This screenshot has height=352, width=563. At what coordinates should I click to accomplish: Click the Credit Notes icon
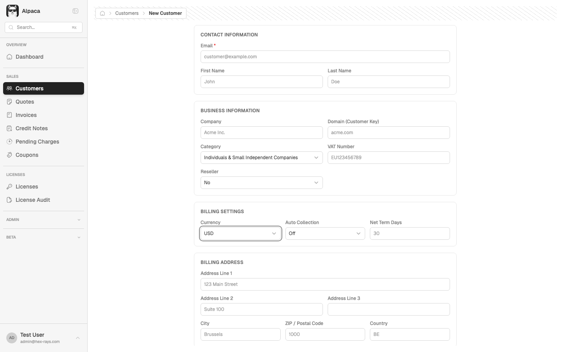(9, 128)
